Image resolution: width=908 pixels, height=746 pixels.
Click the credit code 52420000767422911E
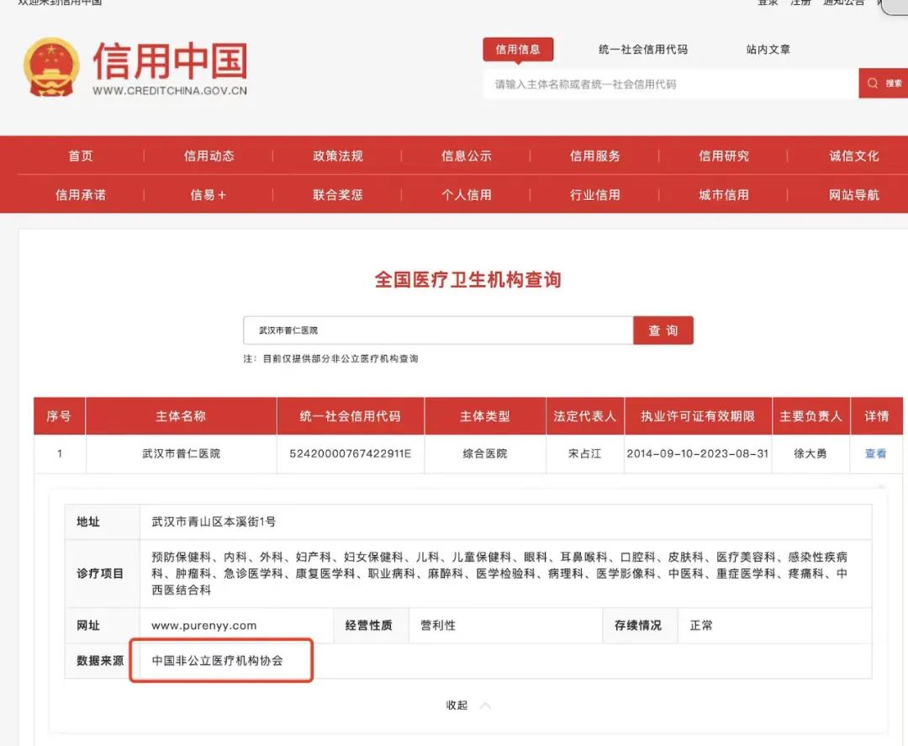click(351, 453)
